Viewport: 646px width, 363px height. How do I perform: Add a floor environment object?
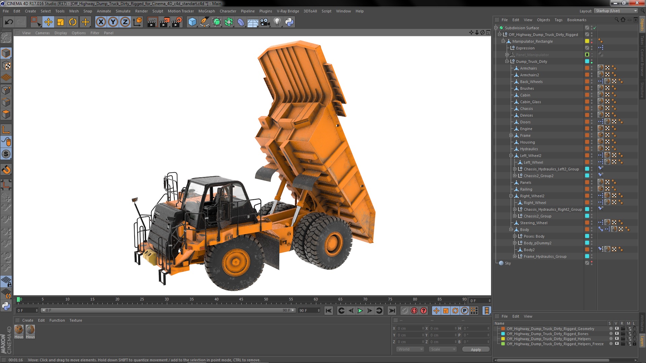[253, 22]
